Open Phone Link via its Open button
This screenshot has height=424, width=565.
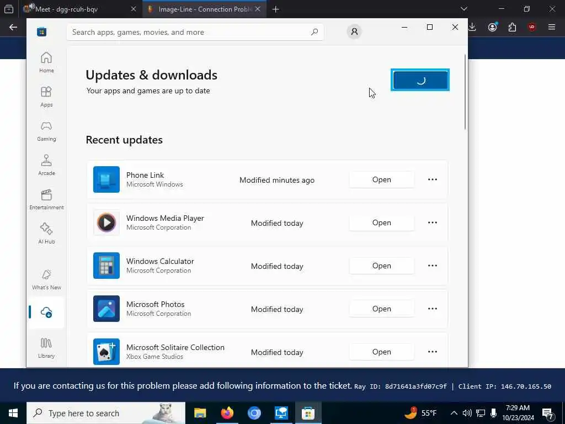pyautogui.click(x=382, y=179)
